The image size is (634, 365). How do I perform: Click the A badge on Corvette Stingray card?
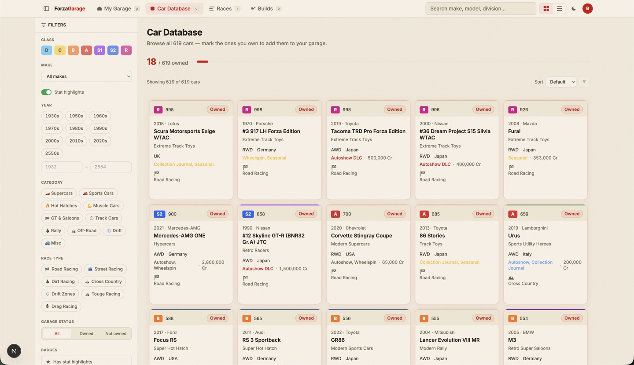(335, 214)
